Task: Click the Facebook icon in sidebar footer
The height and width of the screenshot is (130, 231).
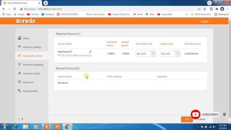Action: 19,119
